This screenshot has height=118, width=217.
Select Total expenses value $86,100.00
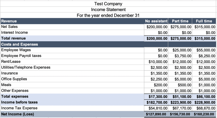pyautogui.click(x=204, y=96)
